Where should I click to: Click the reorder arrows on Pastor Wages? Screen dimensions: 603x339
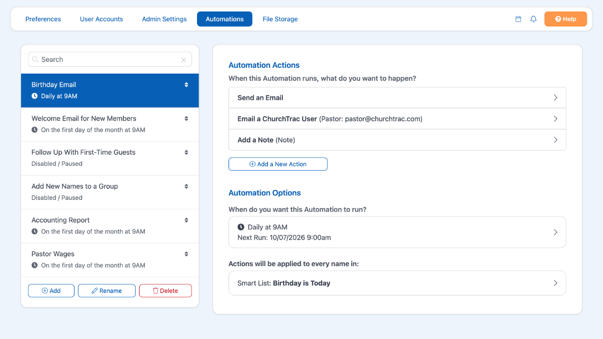click(186, 254)
